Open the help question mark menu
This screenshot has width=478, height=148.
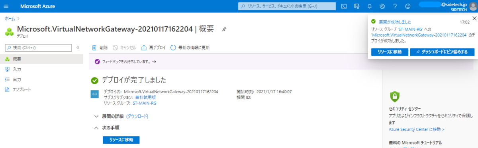tap(395, 6)
